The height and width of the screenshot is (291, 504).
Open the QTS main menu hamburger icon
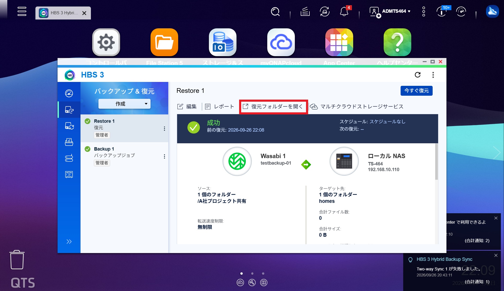[22, 11]
